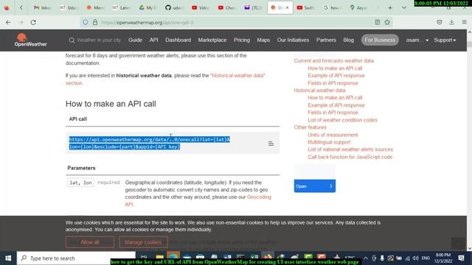Click the blue Open ad button

coord(315,186)
